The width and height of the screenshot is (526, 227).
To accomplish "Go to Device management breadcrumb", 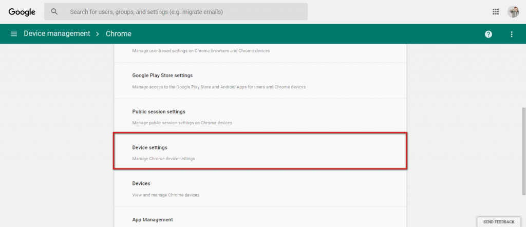I will (x=57, y=33).
